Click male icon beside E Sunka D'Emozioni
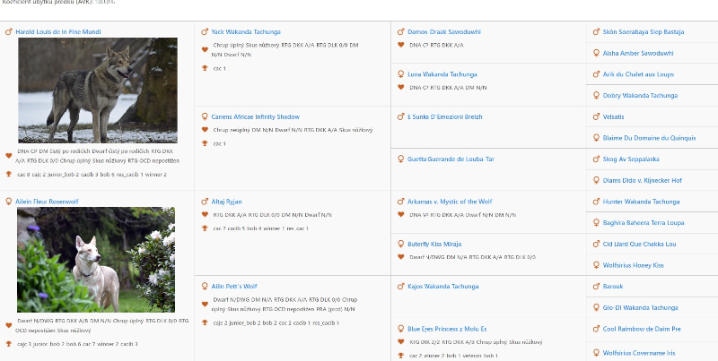This screenshot has height=361, width=718. point(400,116)
